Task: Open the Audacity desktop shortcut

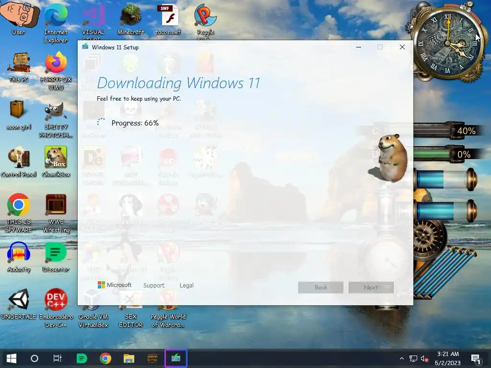Action: click(x=19, y=257)
